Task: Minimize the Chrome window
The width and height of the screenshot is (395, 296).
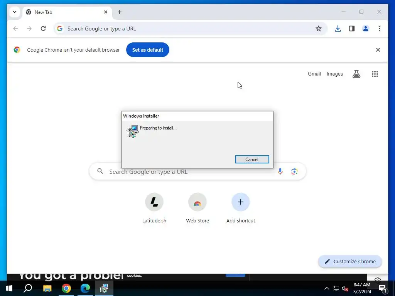Action: point(344,12)
